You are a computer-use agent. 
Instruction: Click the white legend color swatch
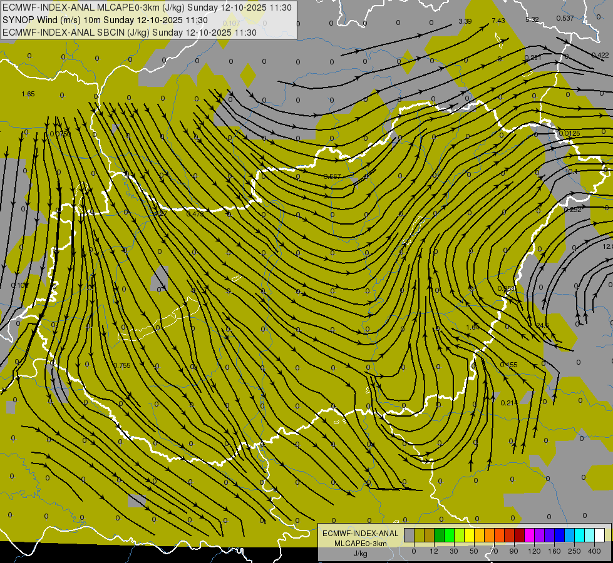(x=600, y=535)
